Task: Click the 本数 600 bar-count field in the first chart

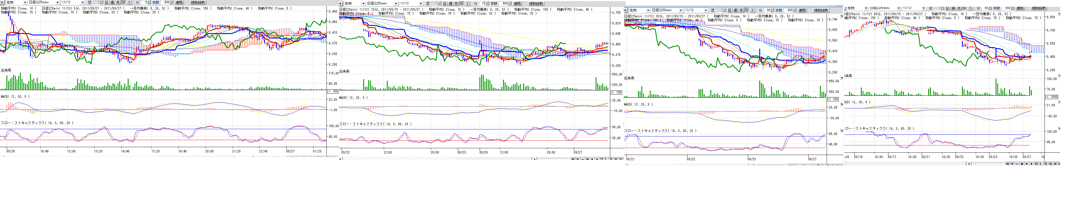Action: click(x=166, y=3)
